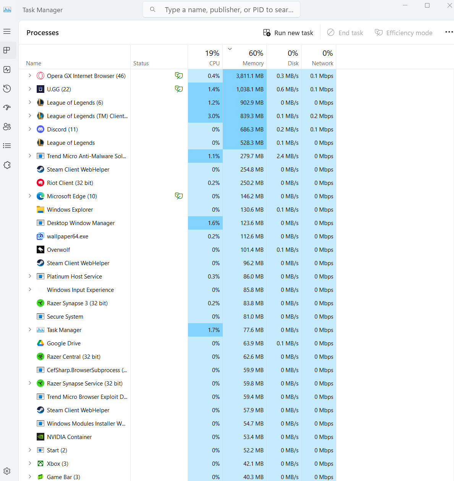Screen dimensions: 454x481
Task: Expand the Opera GX Internet Browser group
Action: 30,76
